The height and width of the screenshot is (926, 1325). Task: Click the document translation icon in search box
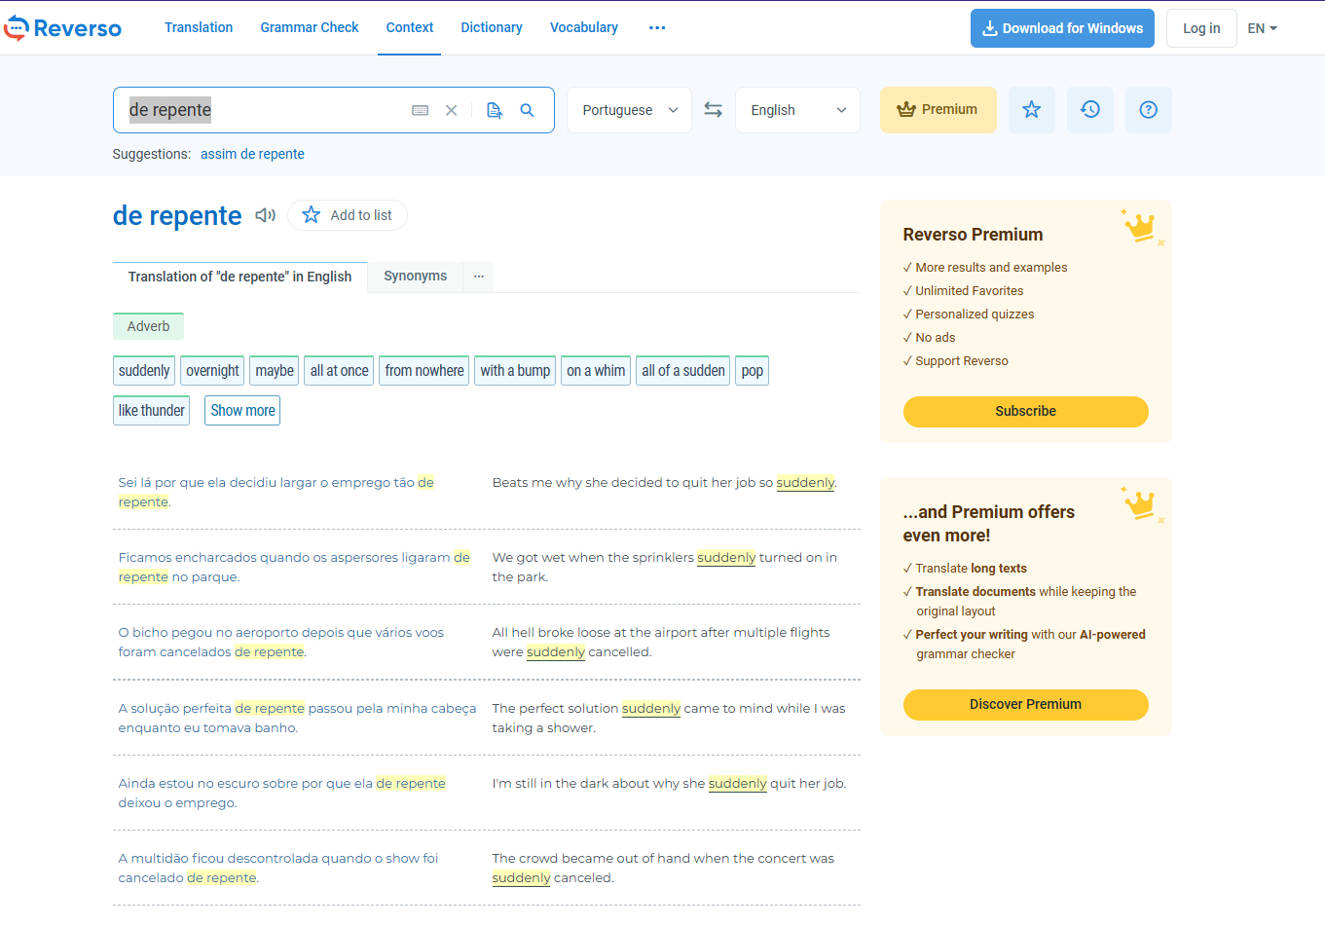(495, 110)
